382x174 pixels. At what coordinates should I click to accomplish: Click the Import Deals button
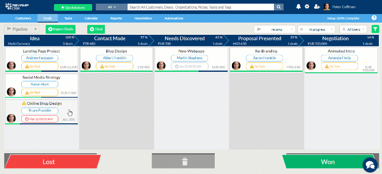pyautogui.click(x=61, y=29)
